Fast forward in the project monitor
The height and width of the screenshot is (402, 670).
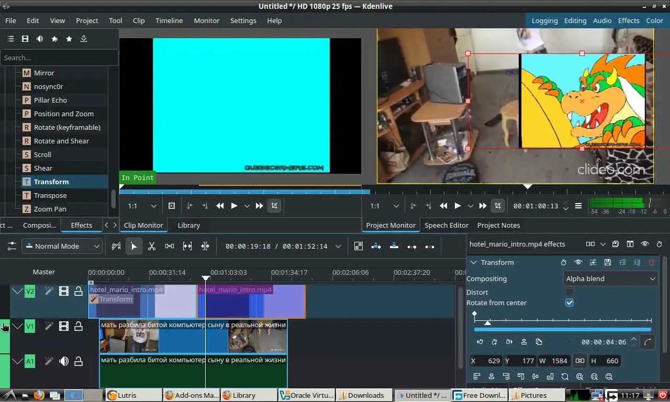(483, 206)
